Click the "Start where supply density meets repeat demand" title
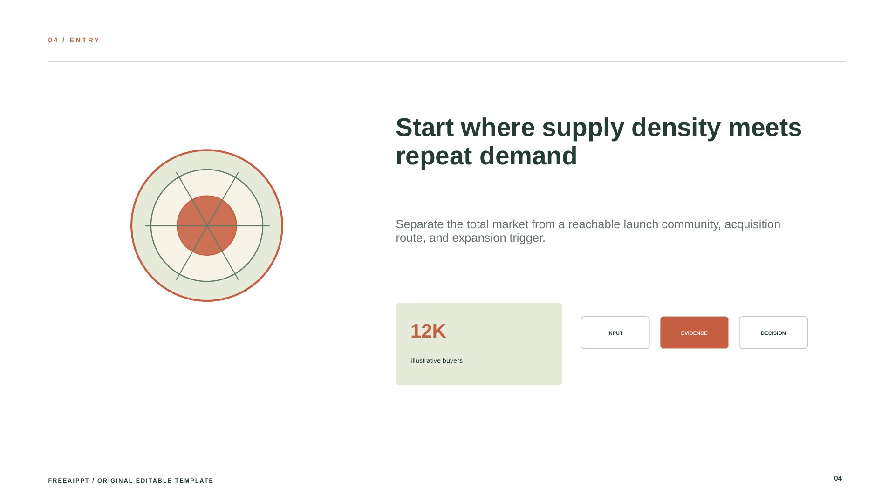Screen dimensions: 895x503 pos(599,142)
